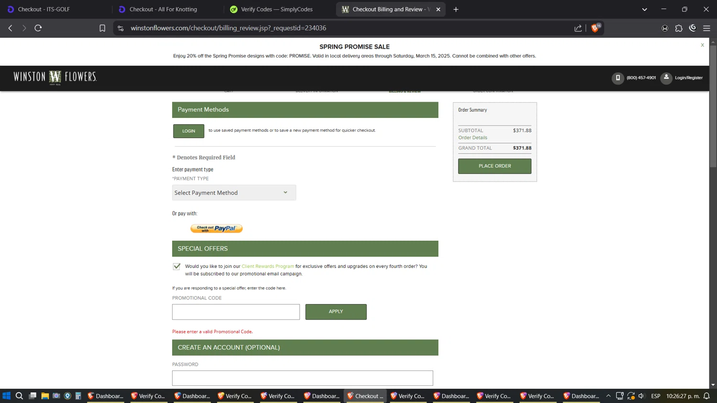This screenshot has height=403, width=717.
Task: Open the Windows Start menu
Action: coord(7,396)
